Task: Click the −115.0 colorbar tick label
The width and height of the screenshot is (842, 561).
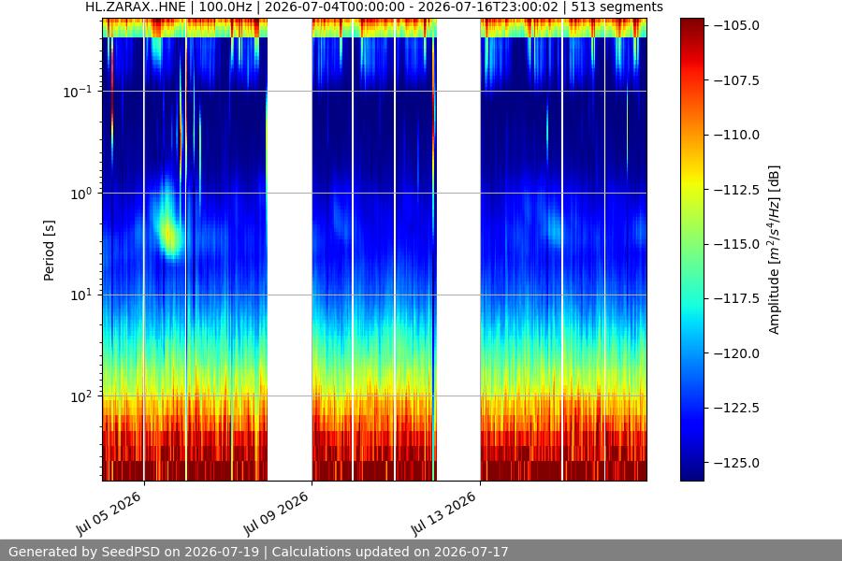Action: click(736, 244)
